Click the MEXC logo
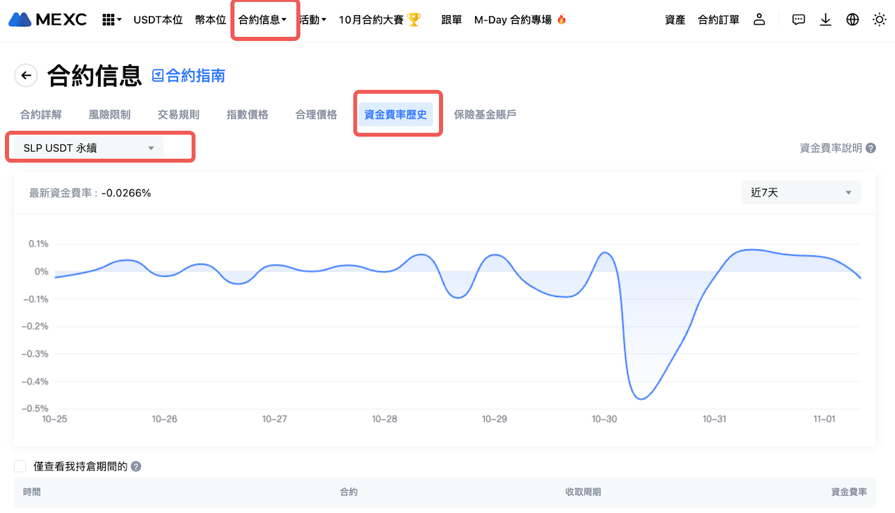Viewport: 895px width, 513px height. pyautogui.click(x=48, y=20)
